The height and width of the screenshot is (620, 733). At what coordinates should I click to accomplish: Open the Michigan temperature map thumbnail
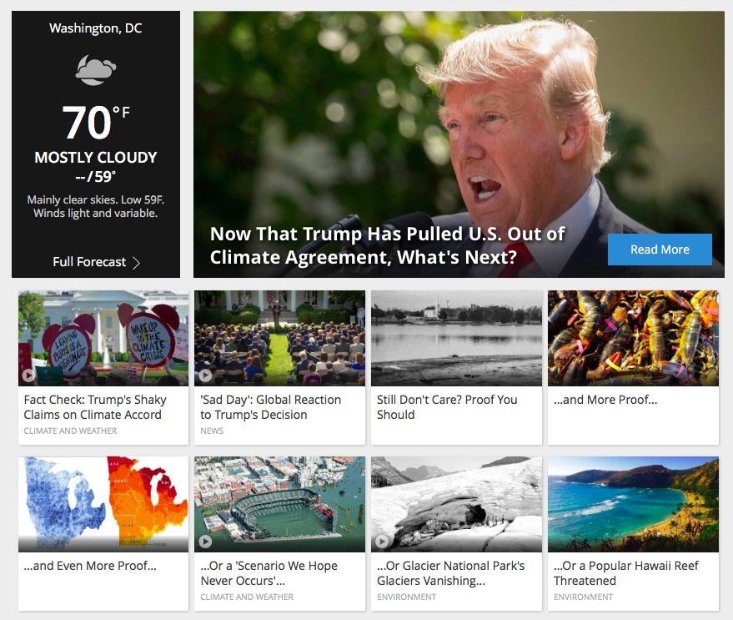103,504
